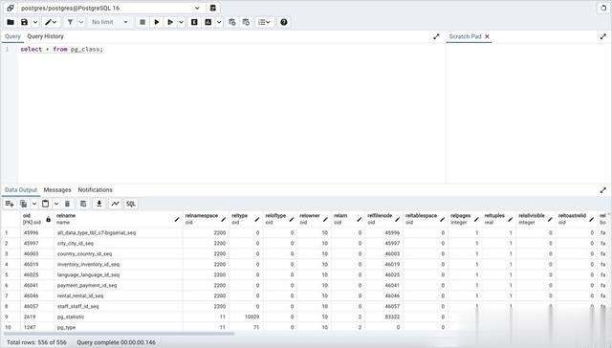The image size is (612, 348).
Task: Open the No limit rows dropdown
Action: click(110, 22)
